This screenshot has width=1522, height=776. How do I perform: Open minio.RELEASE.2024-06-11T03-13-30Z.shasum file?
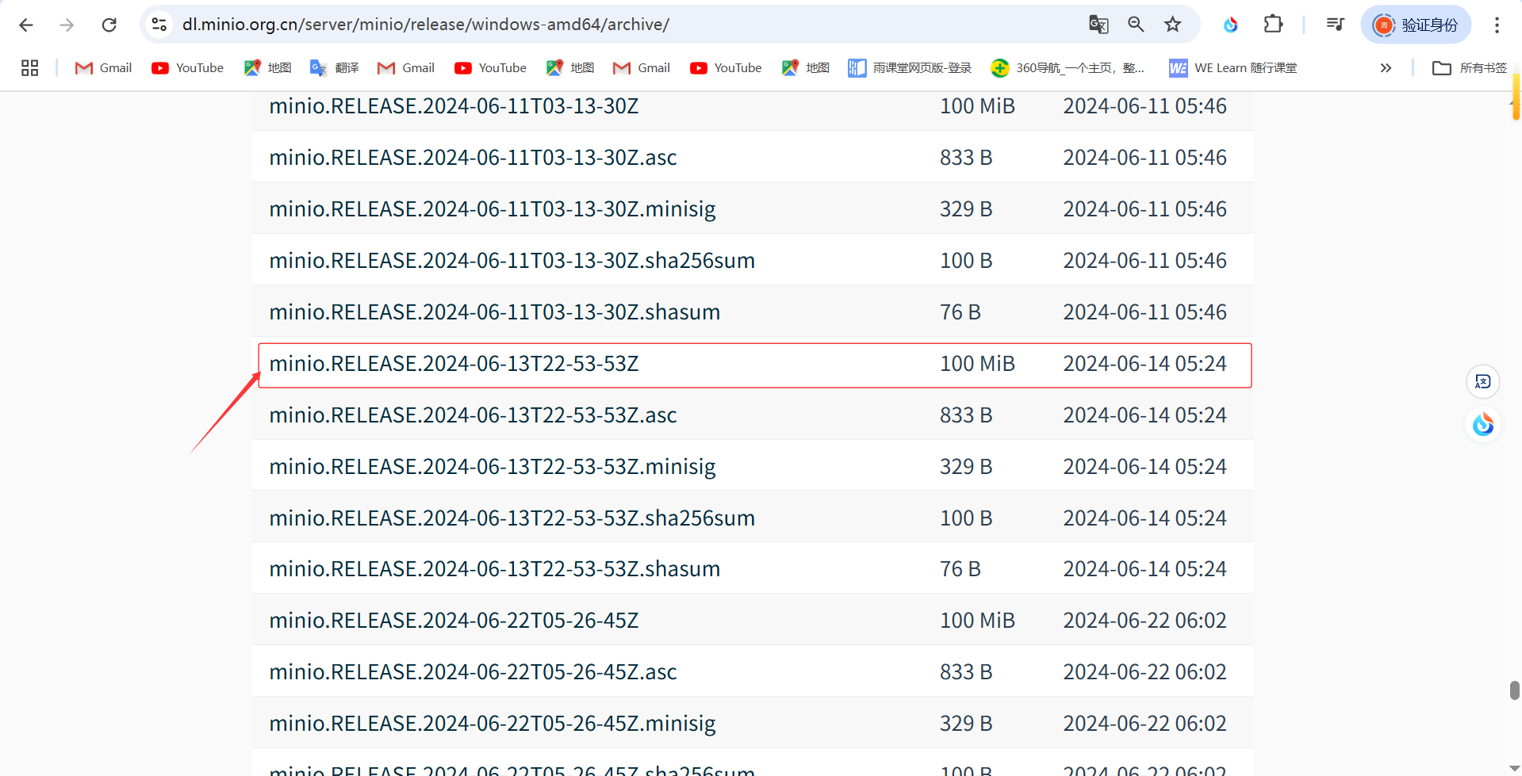tap(494, 312)
